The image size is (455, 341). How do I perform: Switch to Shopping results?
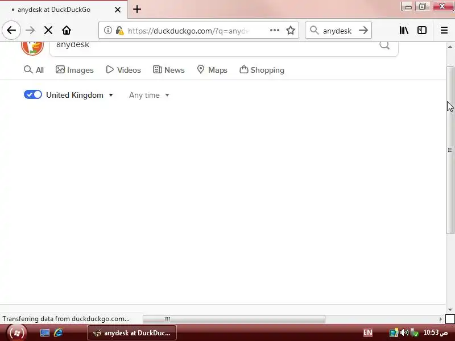pos(262,70)
